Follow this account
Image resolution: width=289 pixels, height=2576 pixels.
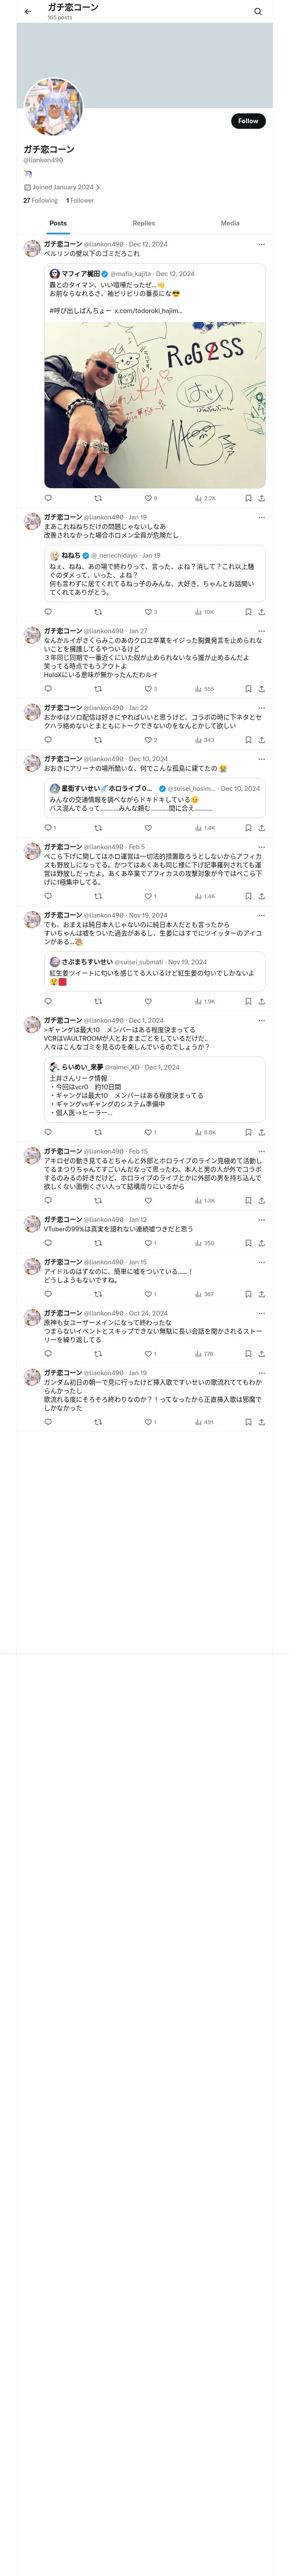click(248, 121)
